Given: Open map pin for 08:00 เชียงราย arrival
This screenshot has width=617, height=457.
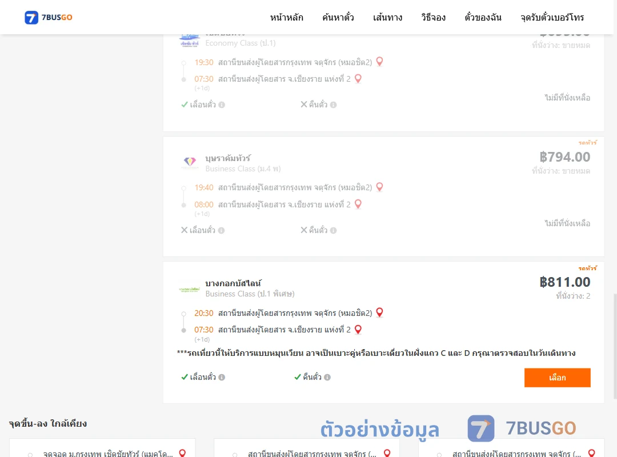Looking at the screenshot, I should click(358, 204).
